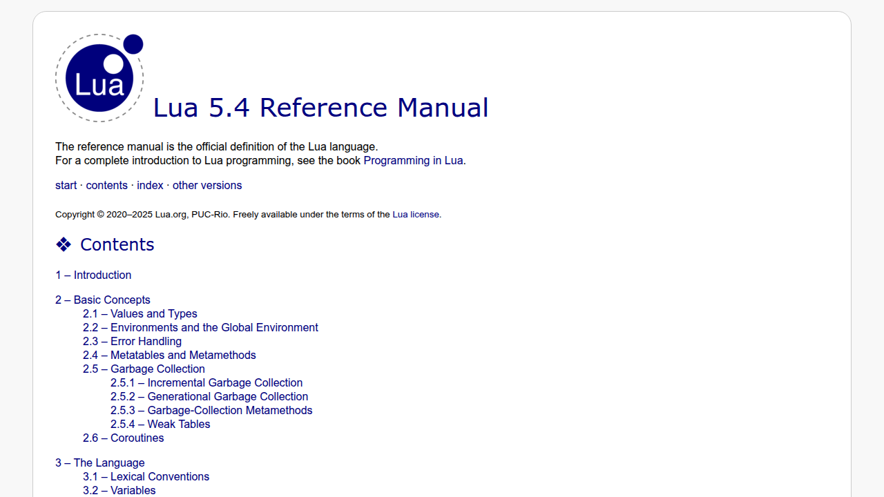Viewport: 884px width, 497px height.
Task: Open the index link
Action: (x=150, y=185)
